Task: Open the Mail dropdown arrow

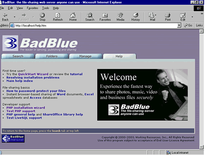Action: click(x=156, y=15)
